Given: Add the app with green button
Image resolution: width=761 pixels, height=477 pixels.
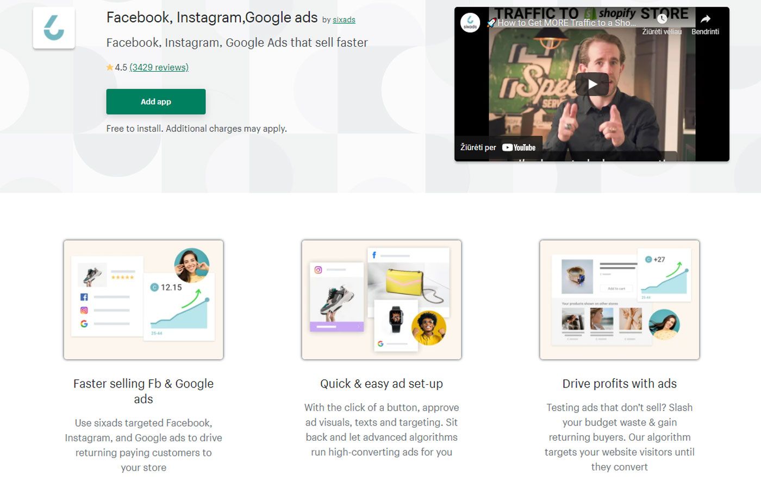Looking at the screenshot, I should click(156, 101).
